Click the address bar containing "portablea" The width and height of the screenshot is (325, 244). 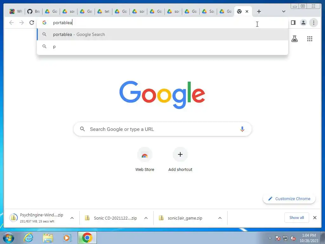click(x=162, y=23)
